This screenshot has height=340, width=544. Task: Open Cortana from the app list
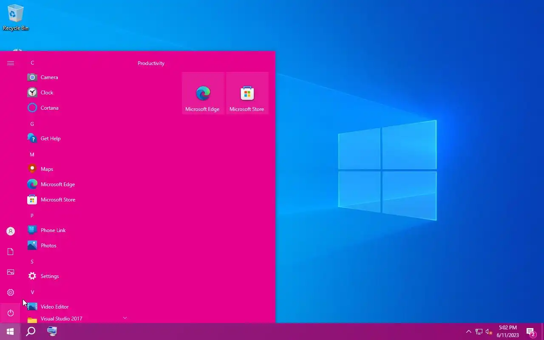coord(77,108)
